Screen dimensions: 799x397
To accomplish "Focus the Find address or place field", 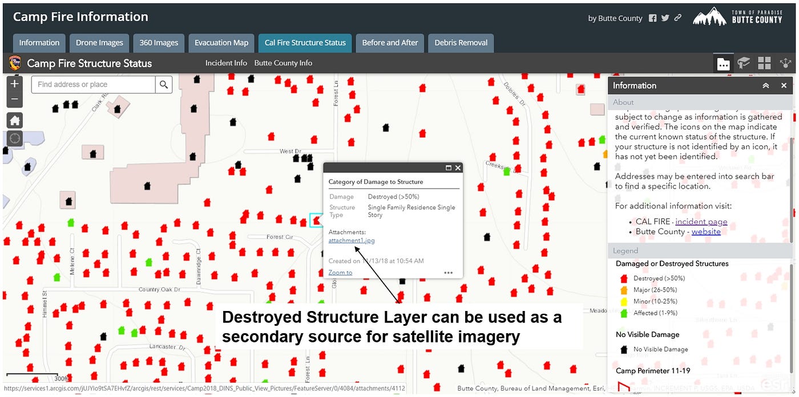I will click(94, 84).
